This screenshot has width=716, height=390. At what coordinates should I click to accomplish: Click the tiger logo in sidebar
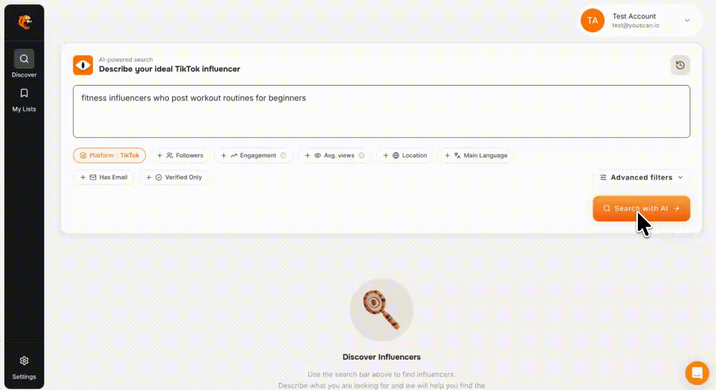coord(24,22)
